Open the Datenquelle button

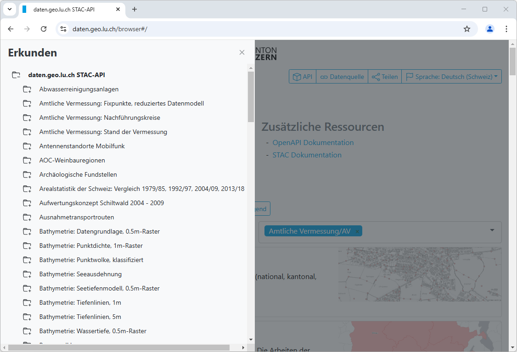pos(342,77)
